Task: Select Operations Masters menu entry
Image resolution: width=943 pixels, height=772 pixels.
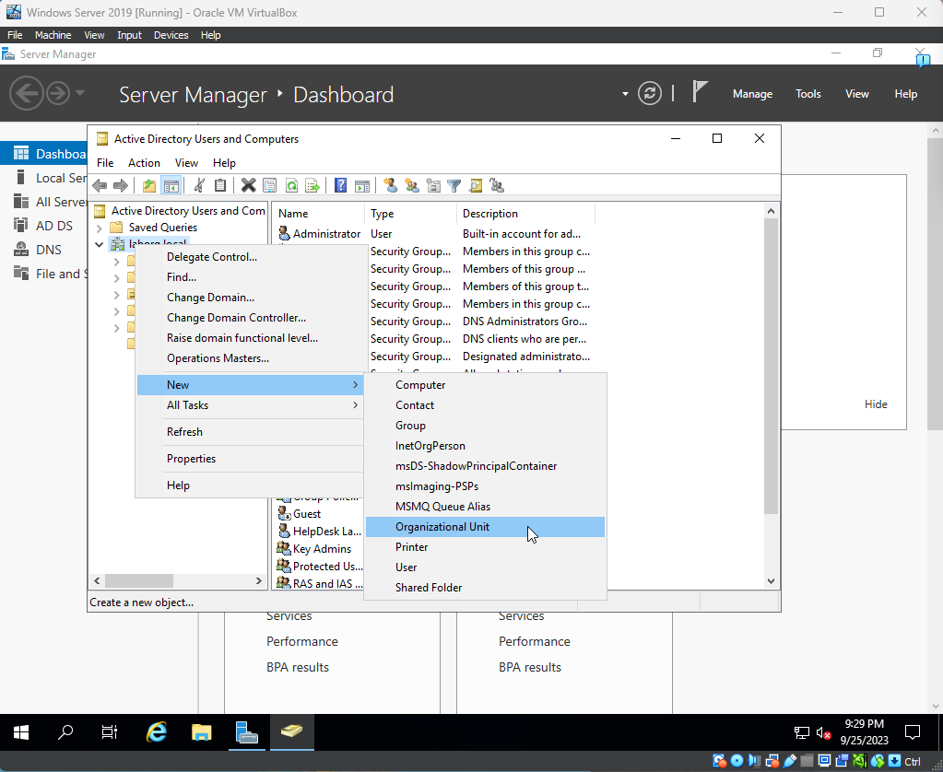Action: point(250,358)
